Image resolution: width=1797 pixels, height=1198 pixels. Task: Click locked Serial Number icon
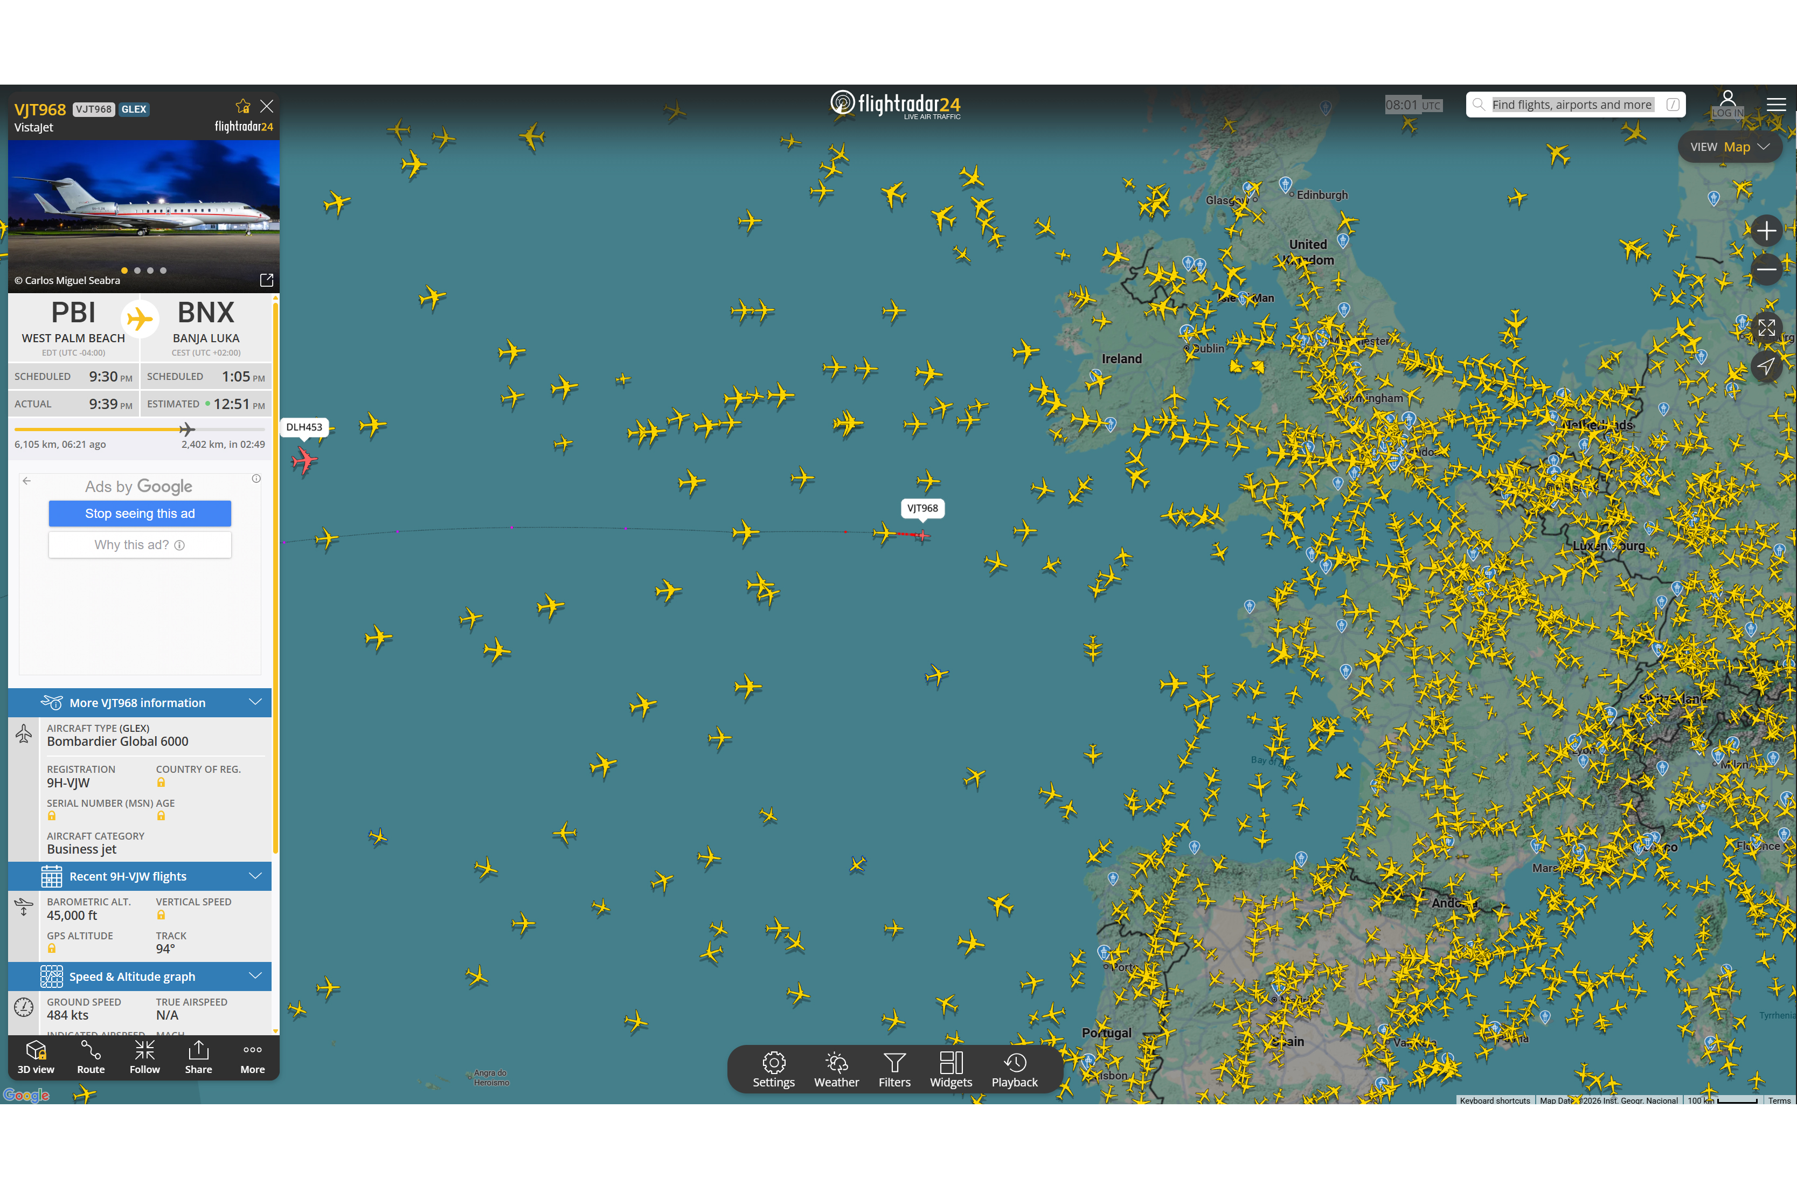point(52,816)
